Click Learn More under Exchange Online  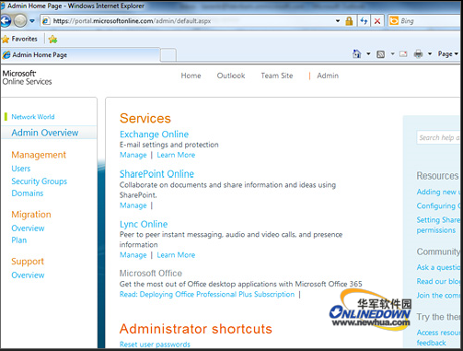176,155
